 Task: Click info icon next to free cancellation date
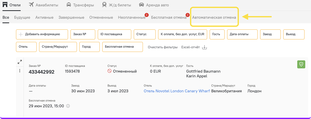(x=68, y=106)
